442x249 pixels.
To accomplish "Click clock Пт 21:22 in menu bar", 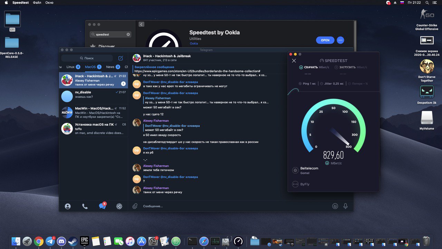I will click(414, 2).
